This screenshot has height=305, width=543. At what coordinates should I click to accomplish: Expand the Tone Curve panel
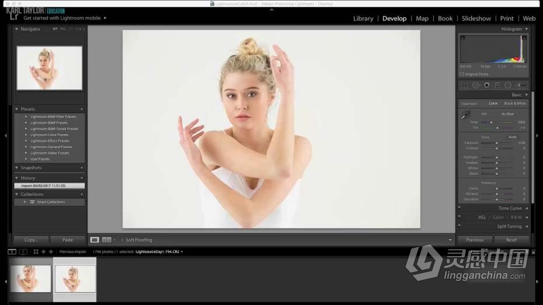click(x=510, y=208)
